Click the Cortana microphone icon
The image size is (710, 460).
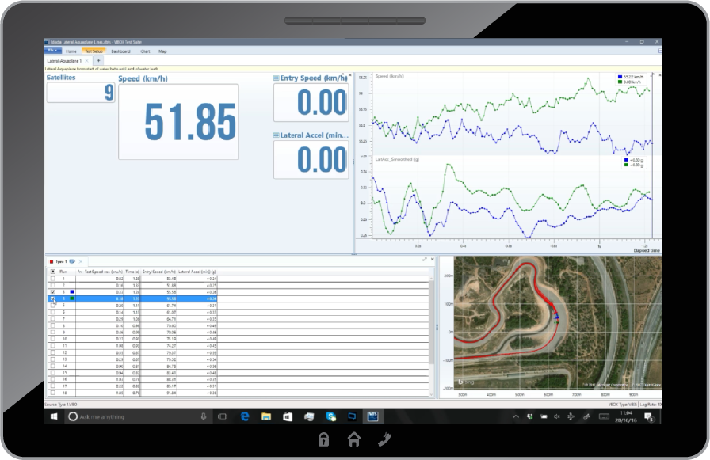204,416
